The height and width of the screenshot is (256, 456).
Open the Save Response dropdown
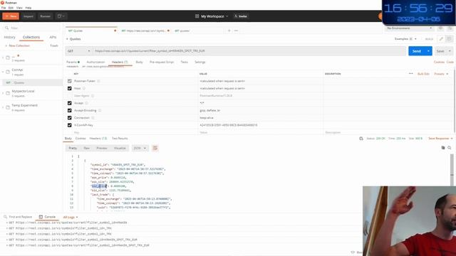[x=440, y=139]
